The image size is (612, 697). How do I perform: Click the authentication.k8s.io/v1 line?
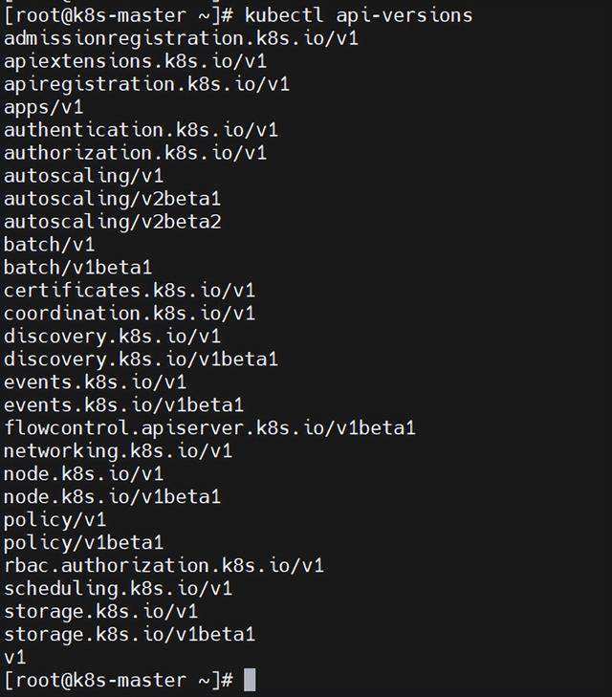(x=141, y=130)
